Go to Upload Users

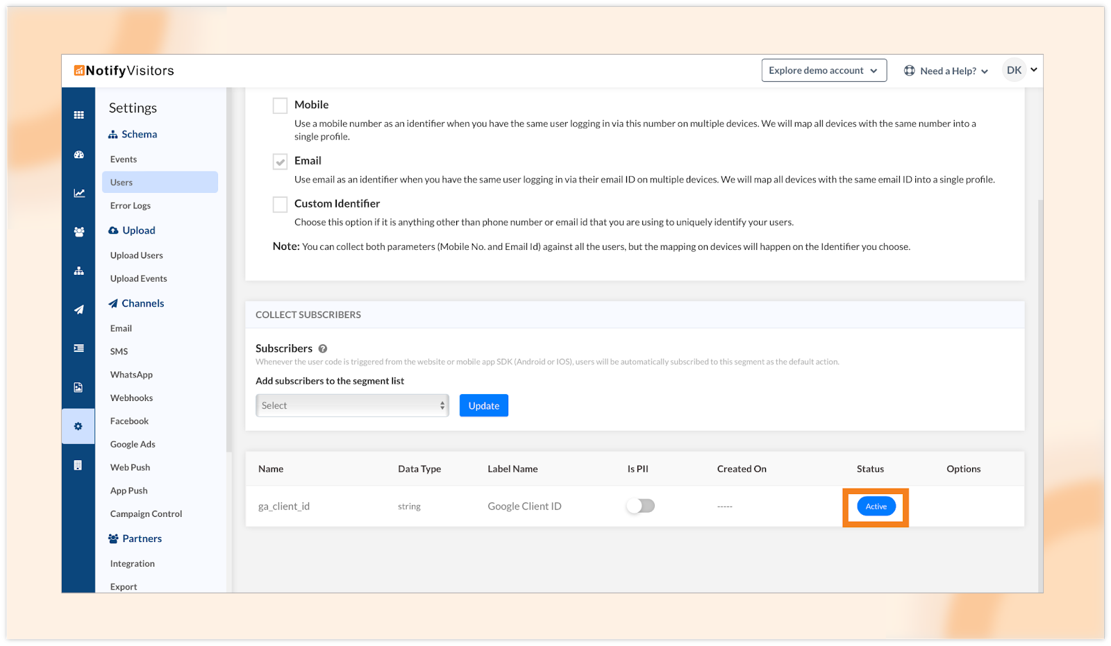pos(137,255)
